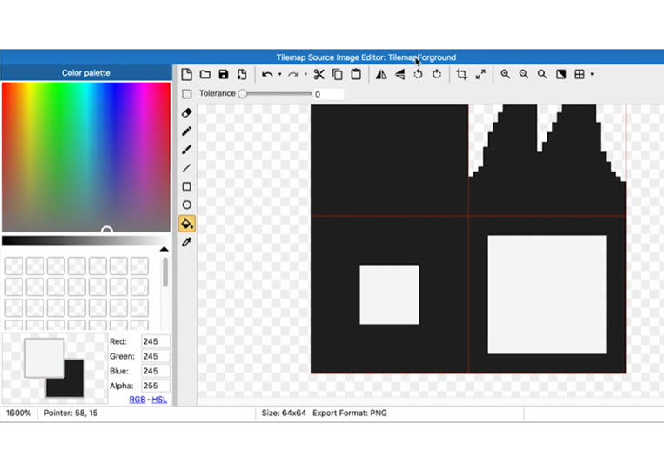Rotate the image counterclockwise
The image size is (664, 471).
point(418,75)
